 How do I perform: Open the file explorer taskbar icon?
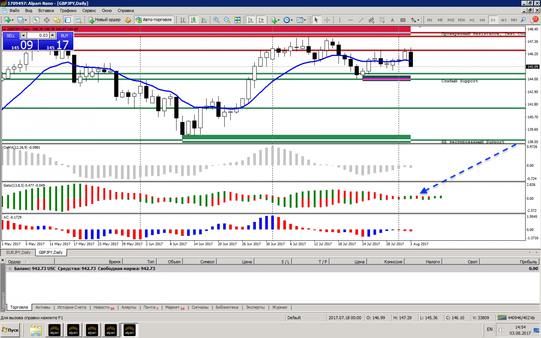click(35, 330)
